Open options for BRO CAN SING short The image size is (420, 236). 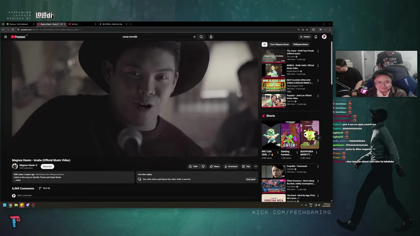click(278, 152)
